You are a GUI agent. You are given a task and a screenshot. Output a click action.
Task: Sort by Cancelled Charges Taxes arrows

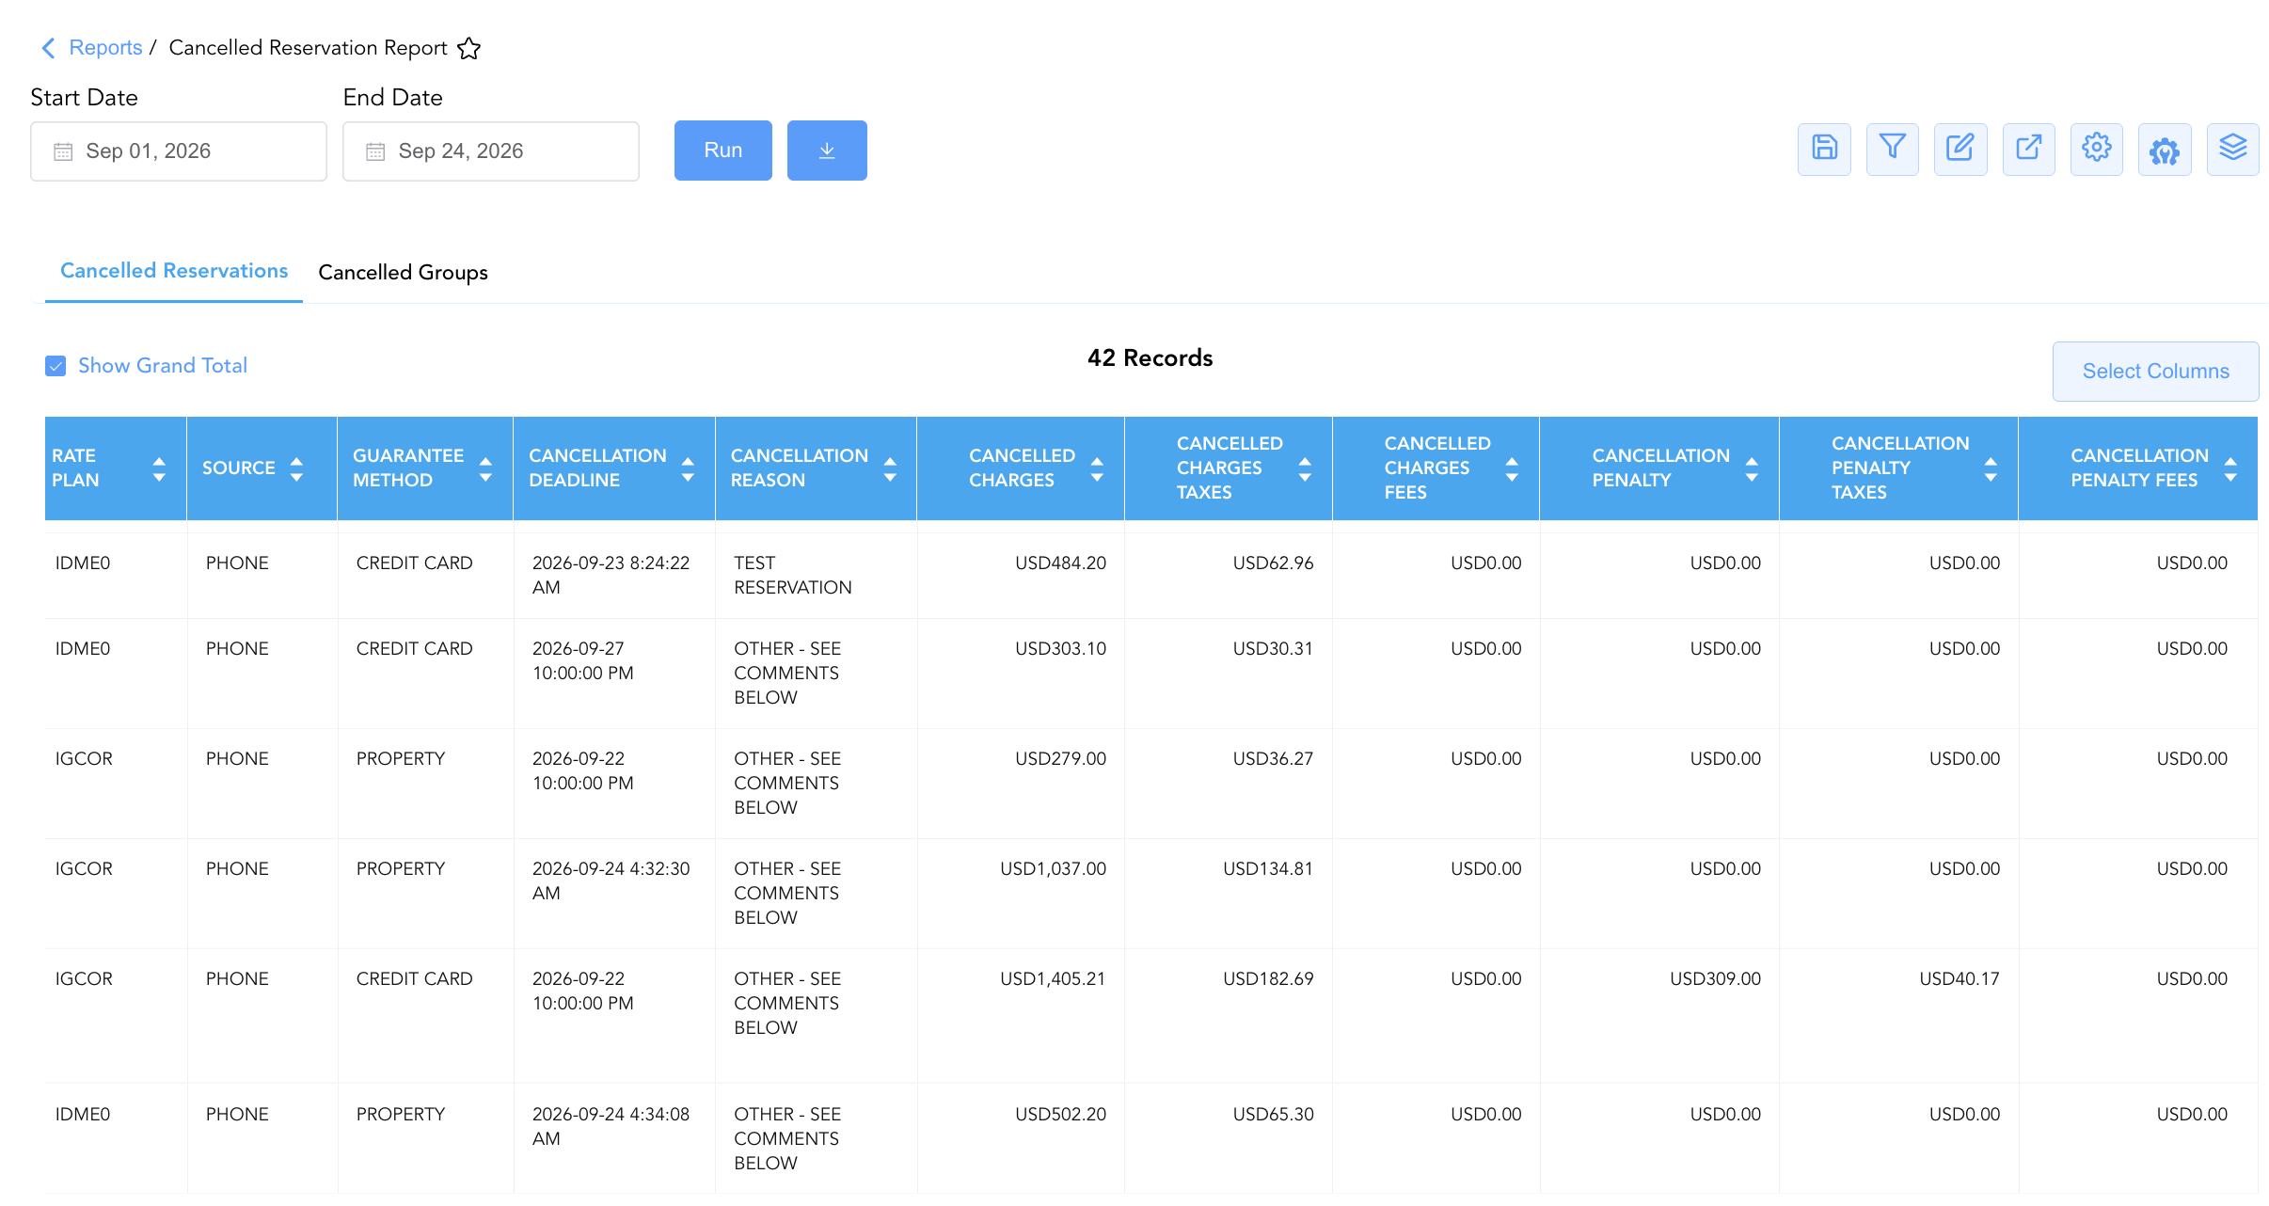pyautogui.click(x=1305, y=468)
